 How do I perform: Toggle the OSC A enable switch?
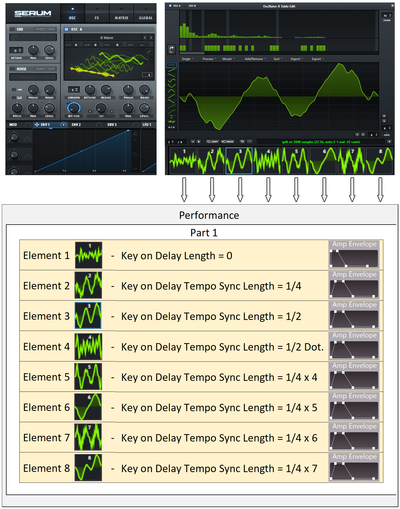66,29
